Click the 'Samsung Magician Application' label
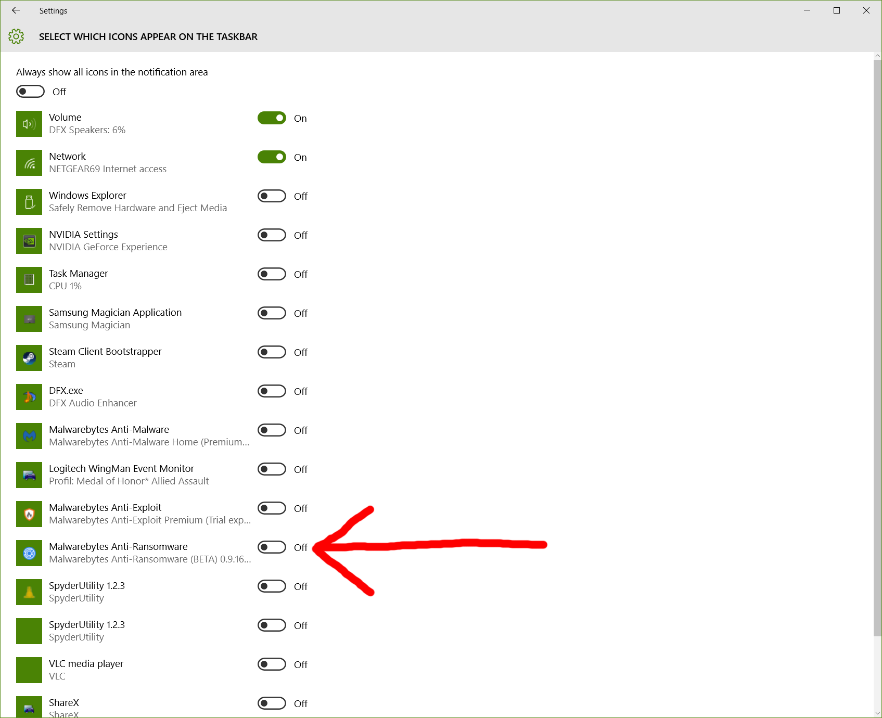The image size is (882, 718). [115, 313]
